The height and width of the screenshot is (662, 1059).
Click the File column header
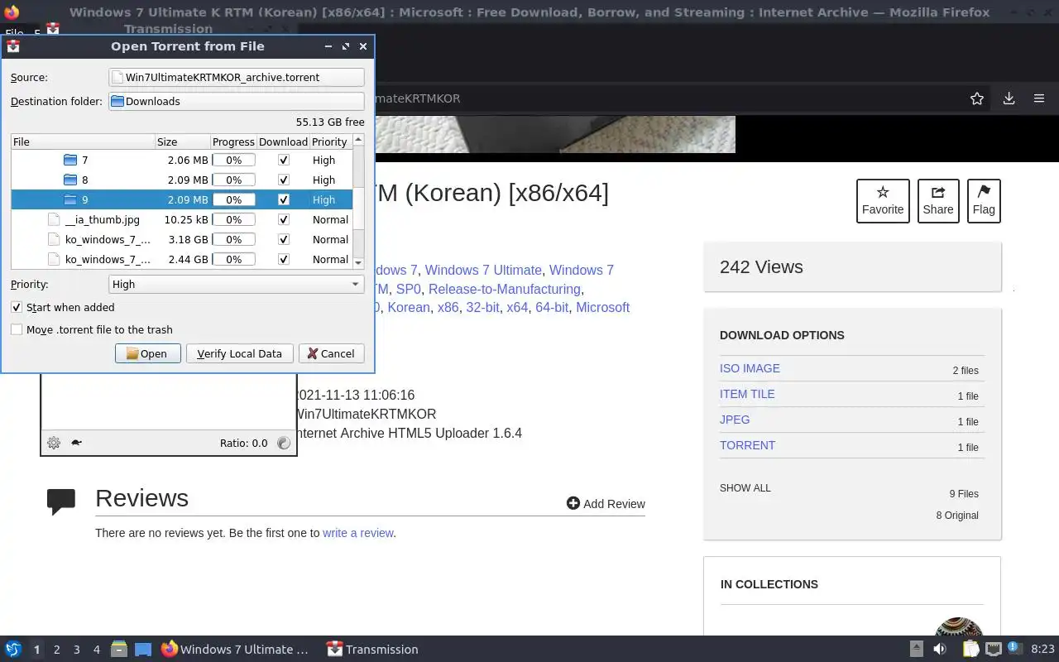(83, 142)
